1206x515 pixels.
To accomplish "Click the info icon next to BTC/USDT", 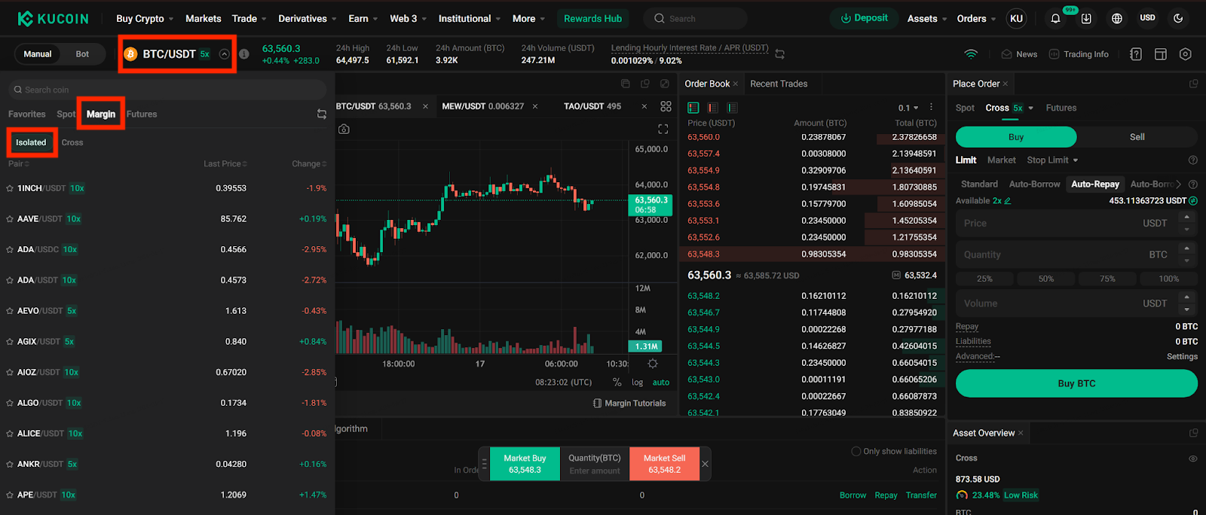I will click(x=244, y=54).
